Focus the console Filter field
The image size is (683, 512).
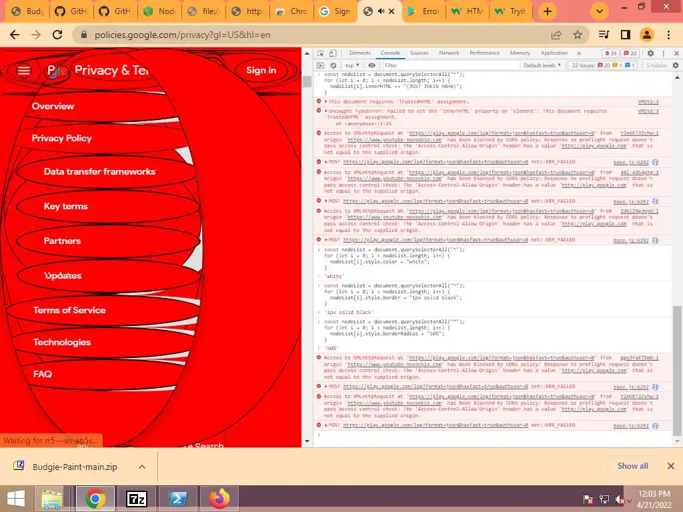click(x=451, y=65)
